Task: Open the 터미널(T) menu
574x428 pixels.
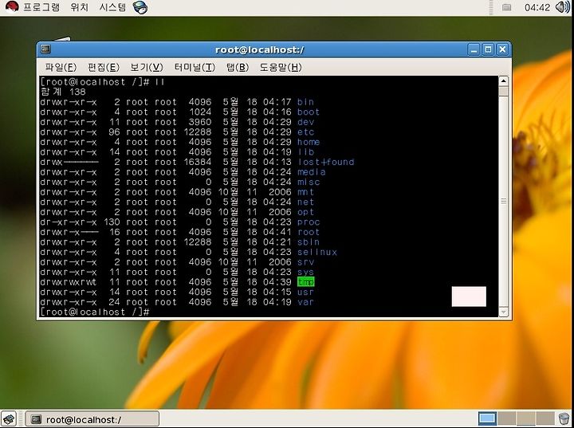Action: (195, 68)
